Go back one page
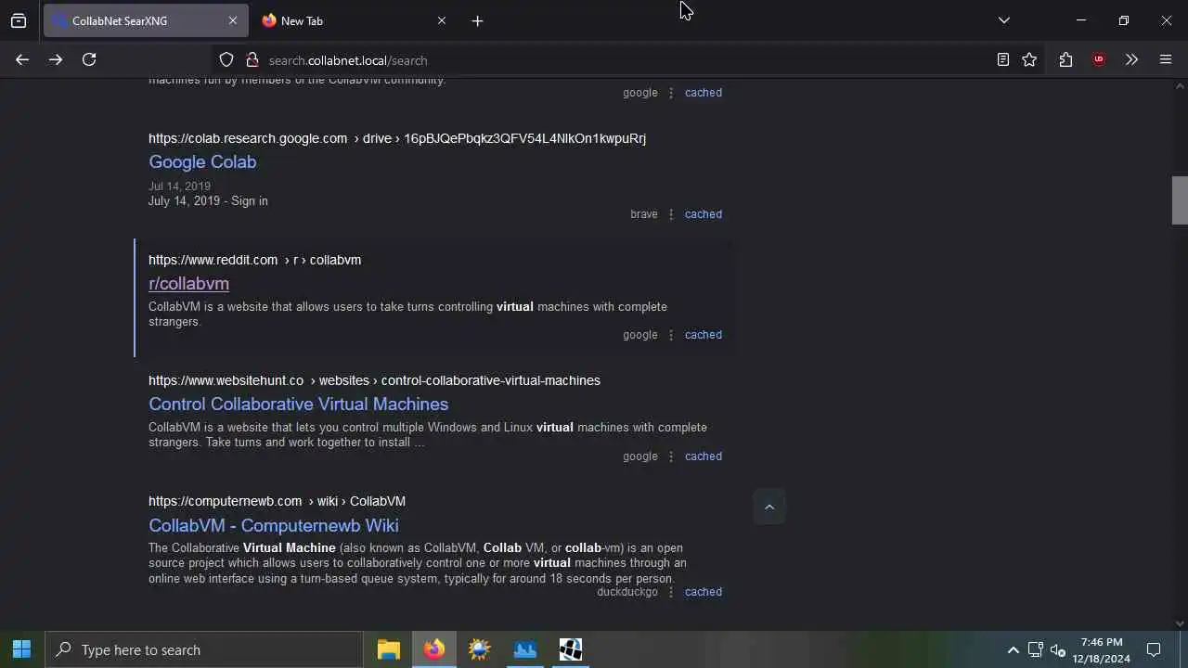The image size is (1188, 668). (22, 59)
